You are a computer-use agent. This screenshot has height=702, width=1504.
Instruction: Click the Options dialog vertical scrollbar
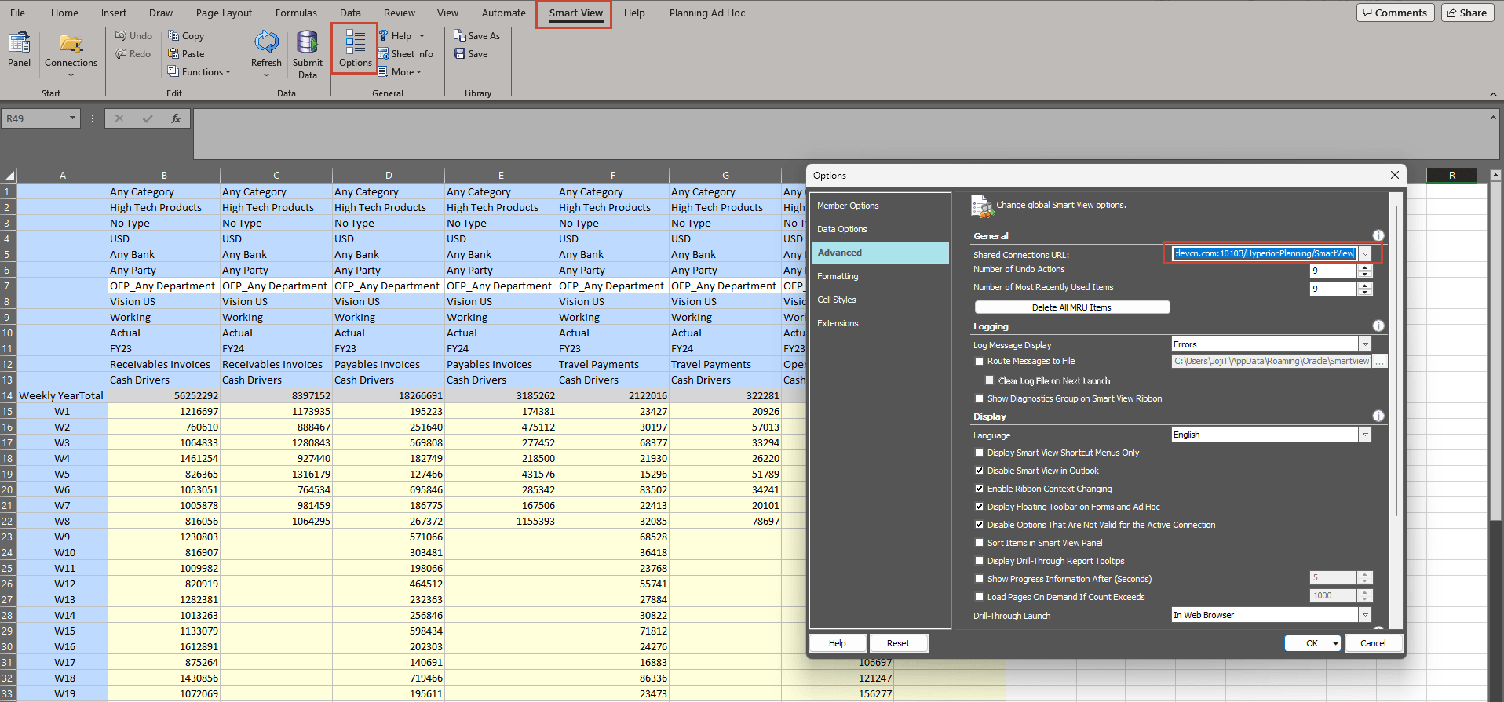(1396, 361)
